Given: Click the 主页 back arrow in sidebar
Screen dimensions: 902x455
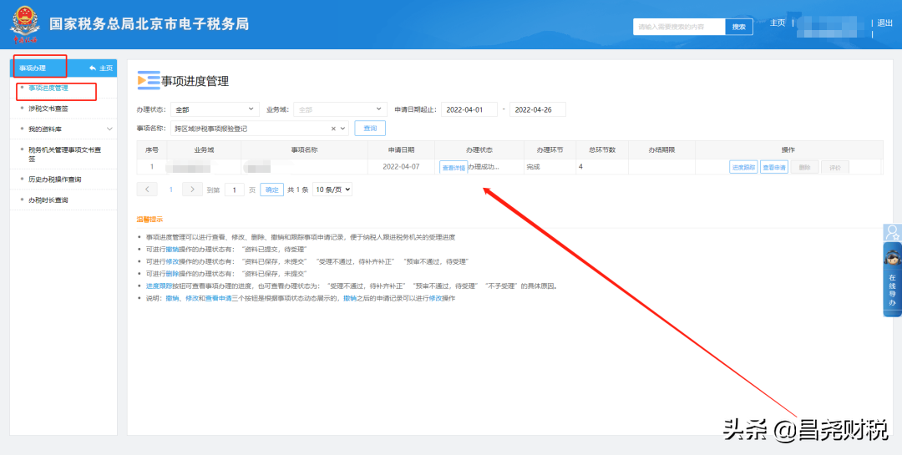Looking at the screenshot, I should [100, 68].
